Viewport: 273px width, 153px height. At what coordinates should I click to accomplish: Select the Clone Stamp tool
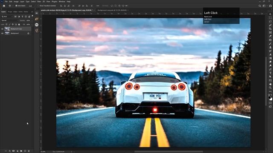pyautogui.click(x=270, y=47)
